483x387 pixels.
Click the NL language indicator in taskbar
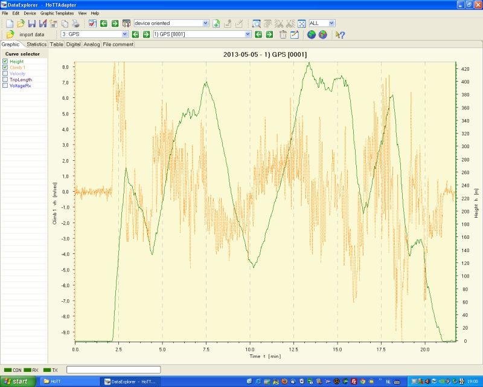click(x=388, y=382)
